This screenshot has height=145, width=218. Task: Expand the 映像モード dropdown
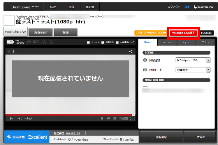pyautogui.click(x=193, y=70)
